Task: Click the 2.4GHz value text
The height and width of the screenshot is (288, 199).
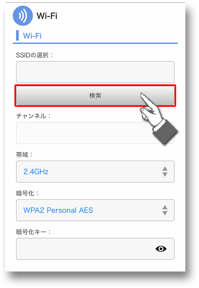Action: pos(36,172)
